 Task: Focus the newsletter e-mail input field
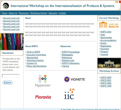click(11, 76)
